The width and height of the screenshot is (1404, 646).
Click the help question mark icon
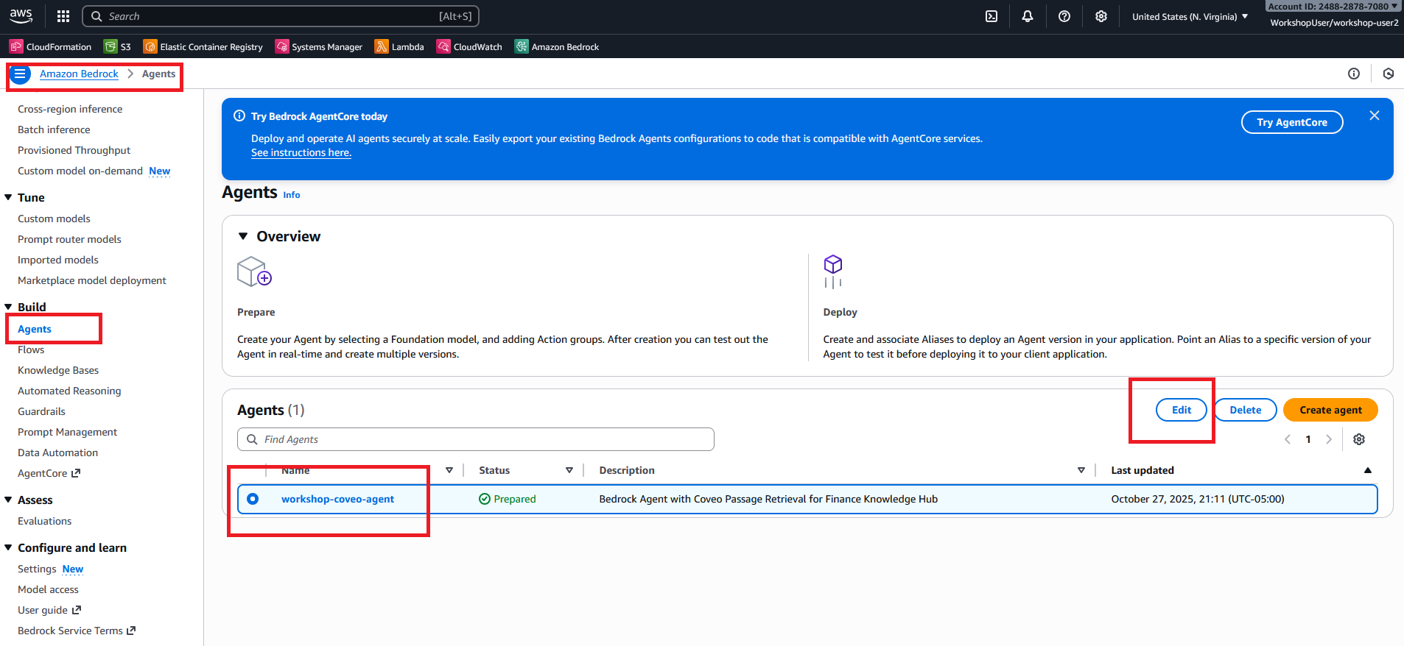point(1064,16)
